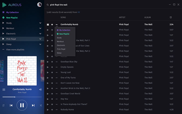The height and width of the screenshot is (114, 182).
Task: Expand the Study playlist chevron
Action: click(x=40, y=23)
